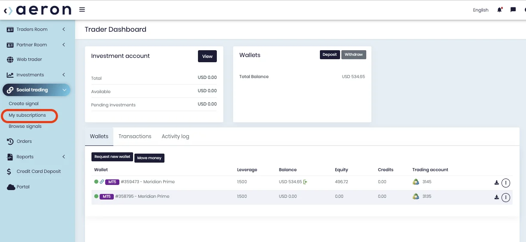Open Create signal submenu item
The width and height of the screenshot is (526, 242).
click(24, 104)
